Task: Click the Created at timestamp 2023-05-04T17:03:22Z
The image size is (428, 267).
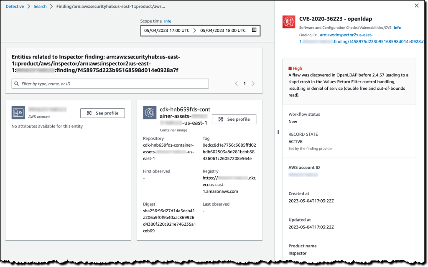Action: 311,201
